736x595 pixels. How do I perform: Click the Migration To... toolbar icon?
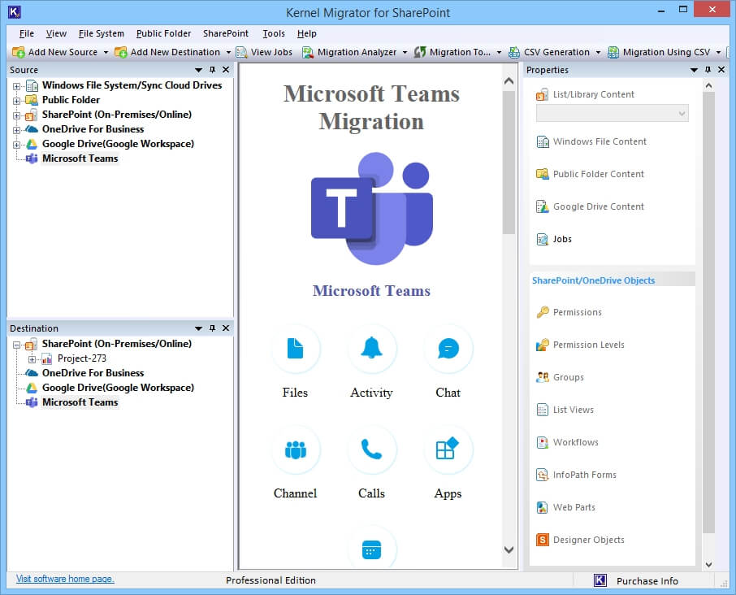click(x=420, y=52)
